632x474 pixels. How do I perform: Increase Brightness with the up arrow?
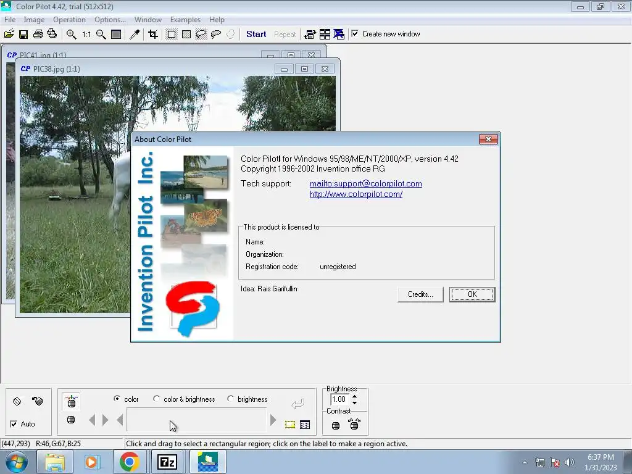pyautogui.click(x=355, y=397)
